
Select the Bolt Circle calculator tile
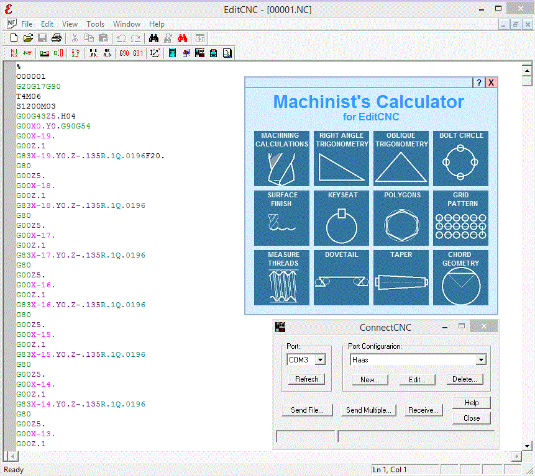point(460,159)
